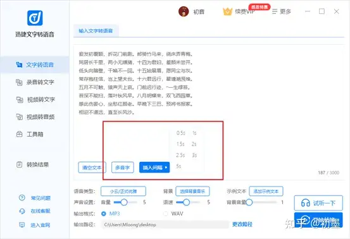Maximize the application window
This screenshot has height=239, width=350.
322,11
